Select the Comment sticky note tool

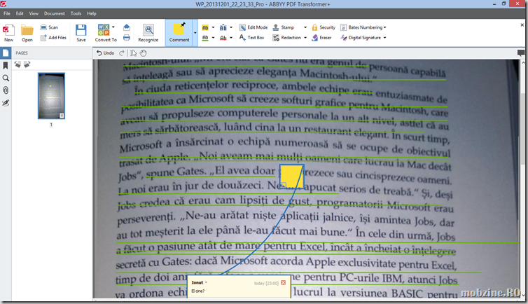click(179, 33)
